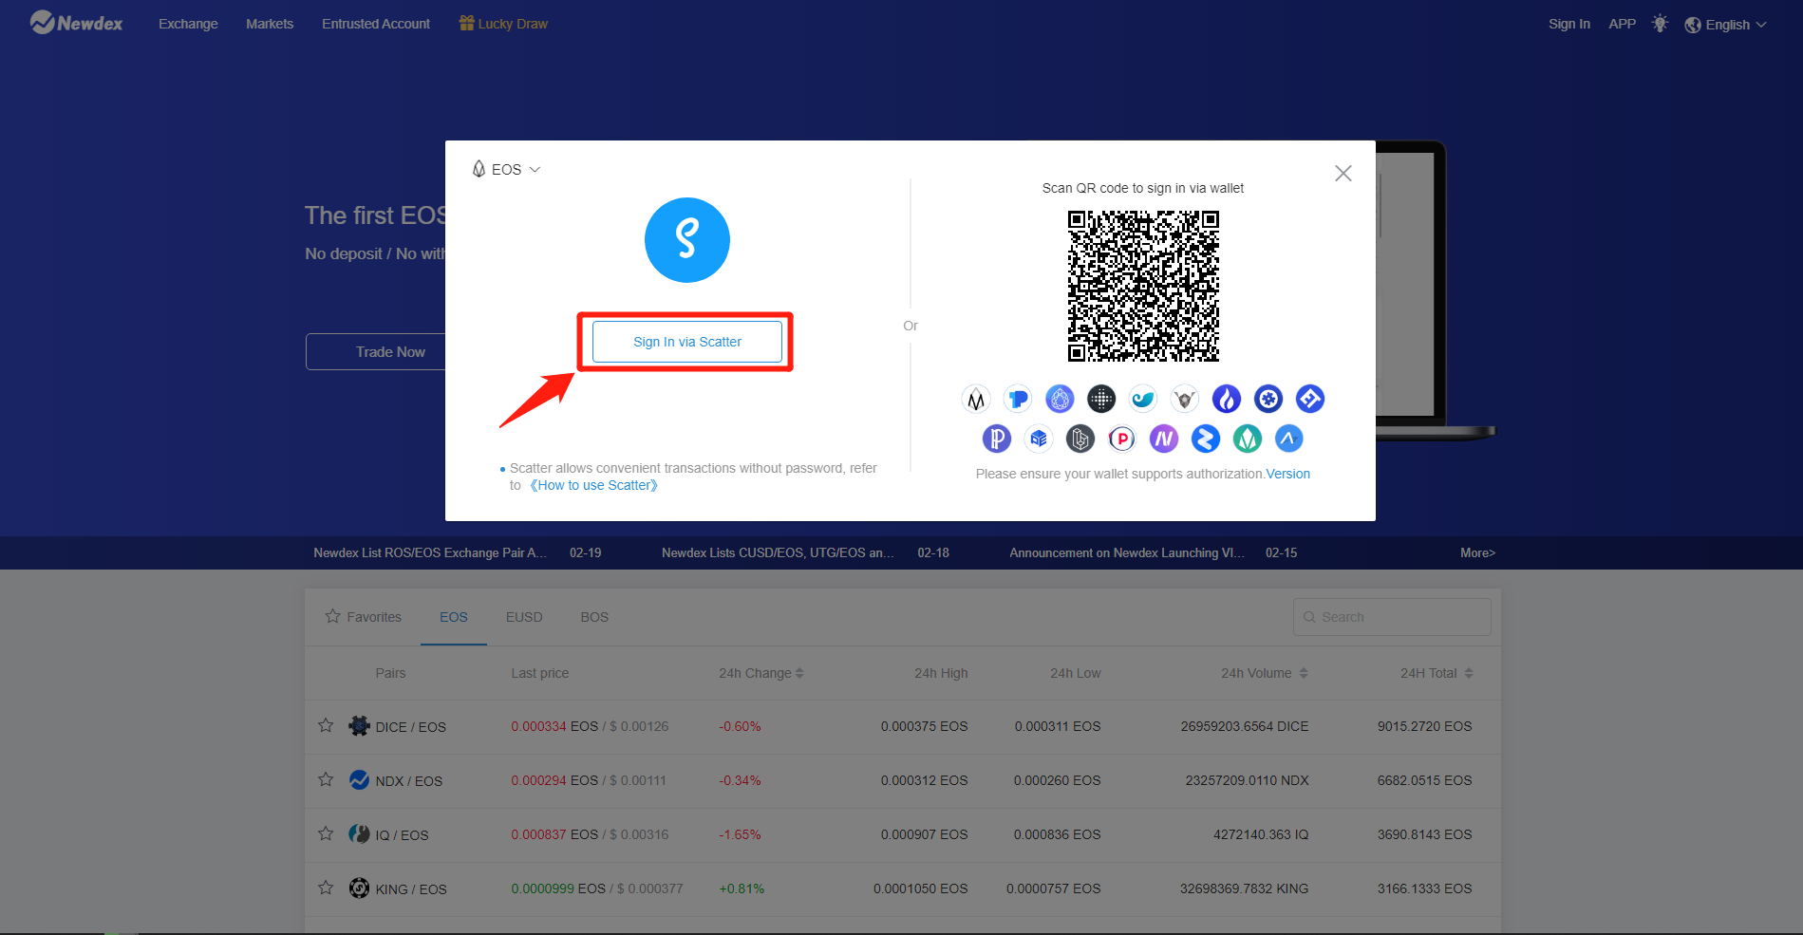Sort by 24h Volume arrows
1803x935 pixels.
point(1304,673)
